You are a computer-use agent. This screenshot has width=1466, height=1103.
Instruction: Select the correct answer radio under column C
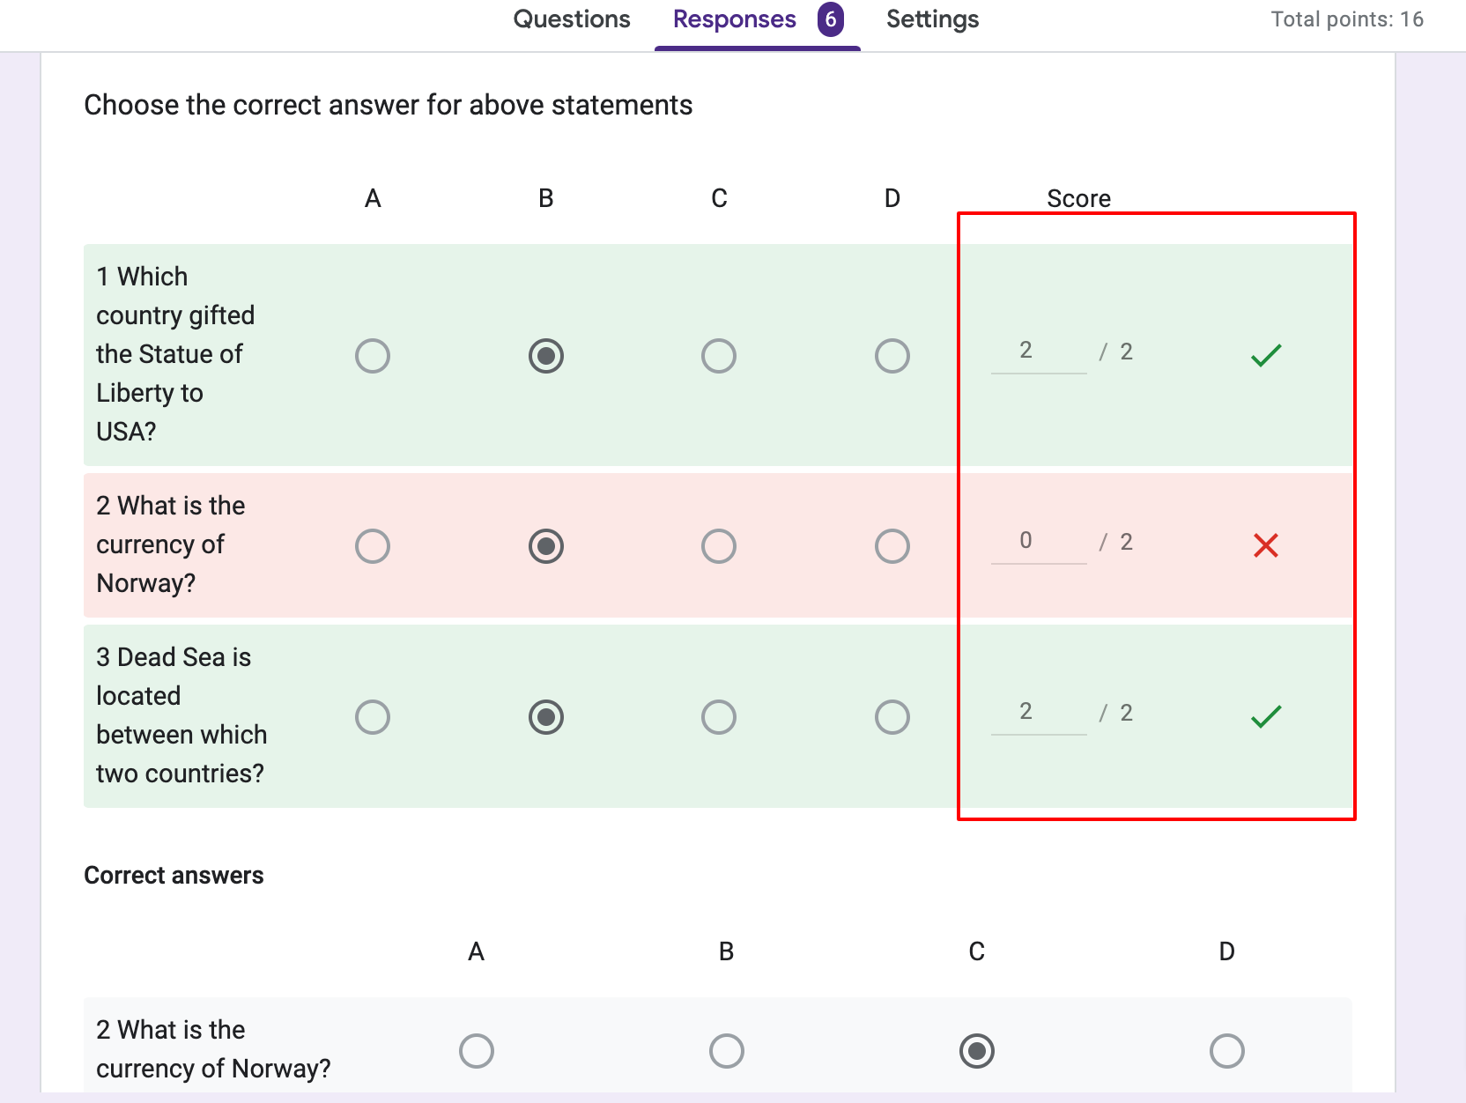point(975,1050)
